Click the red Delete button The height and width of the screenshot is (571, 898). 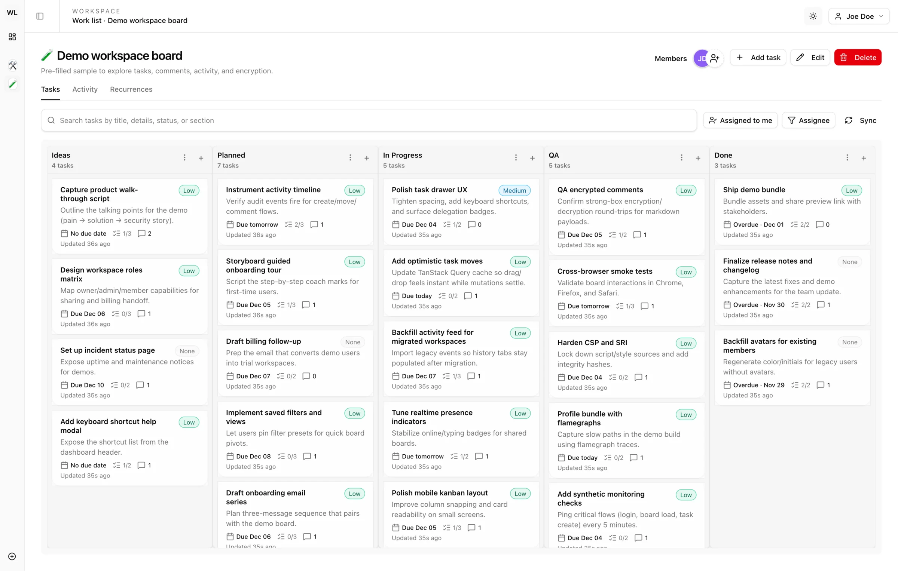coord(858,58)
